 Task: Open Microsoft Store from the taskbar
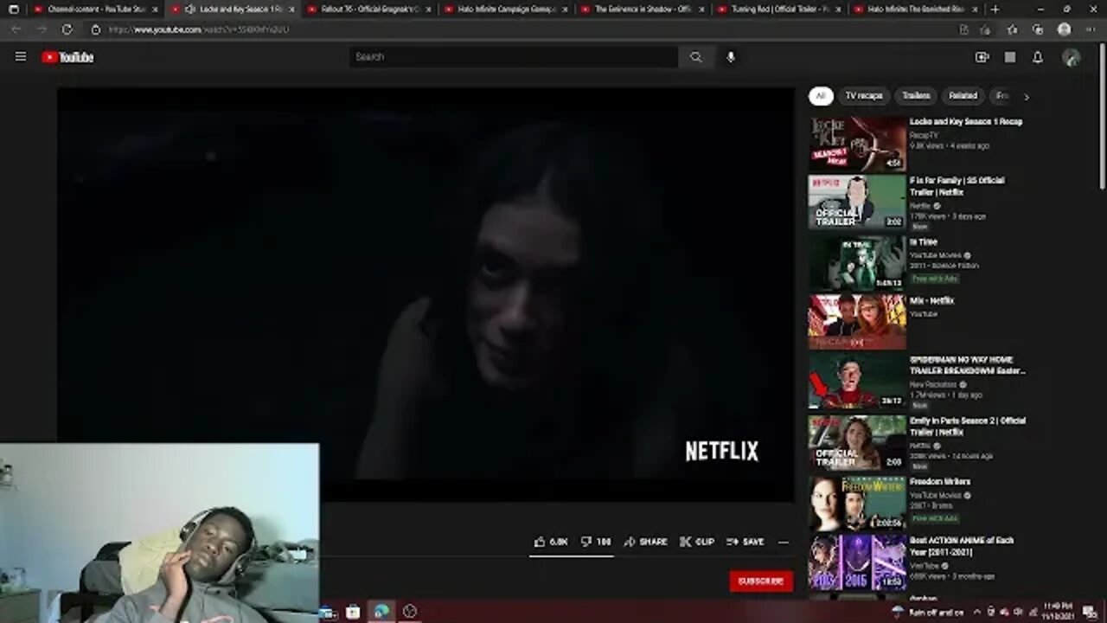click(x=353, y=612)
